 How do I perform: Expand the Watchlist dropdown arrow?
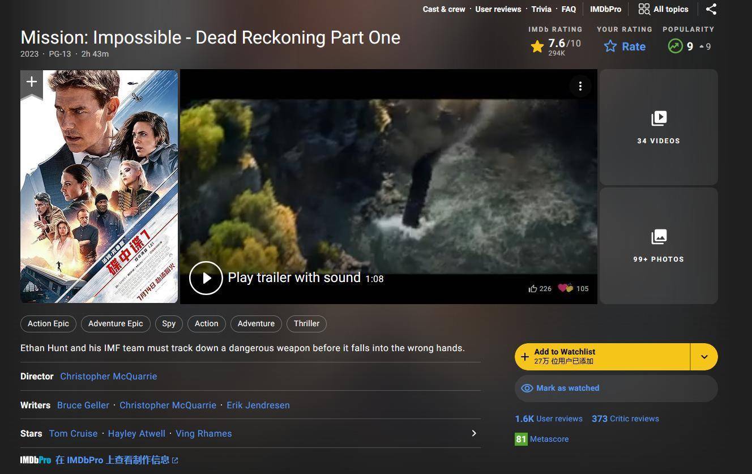coord(704,357)
